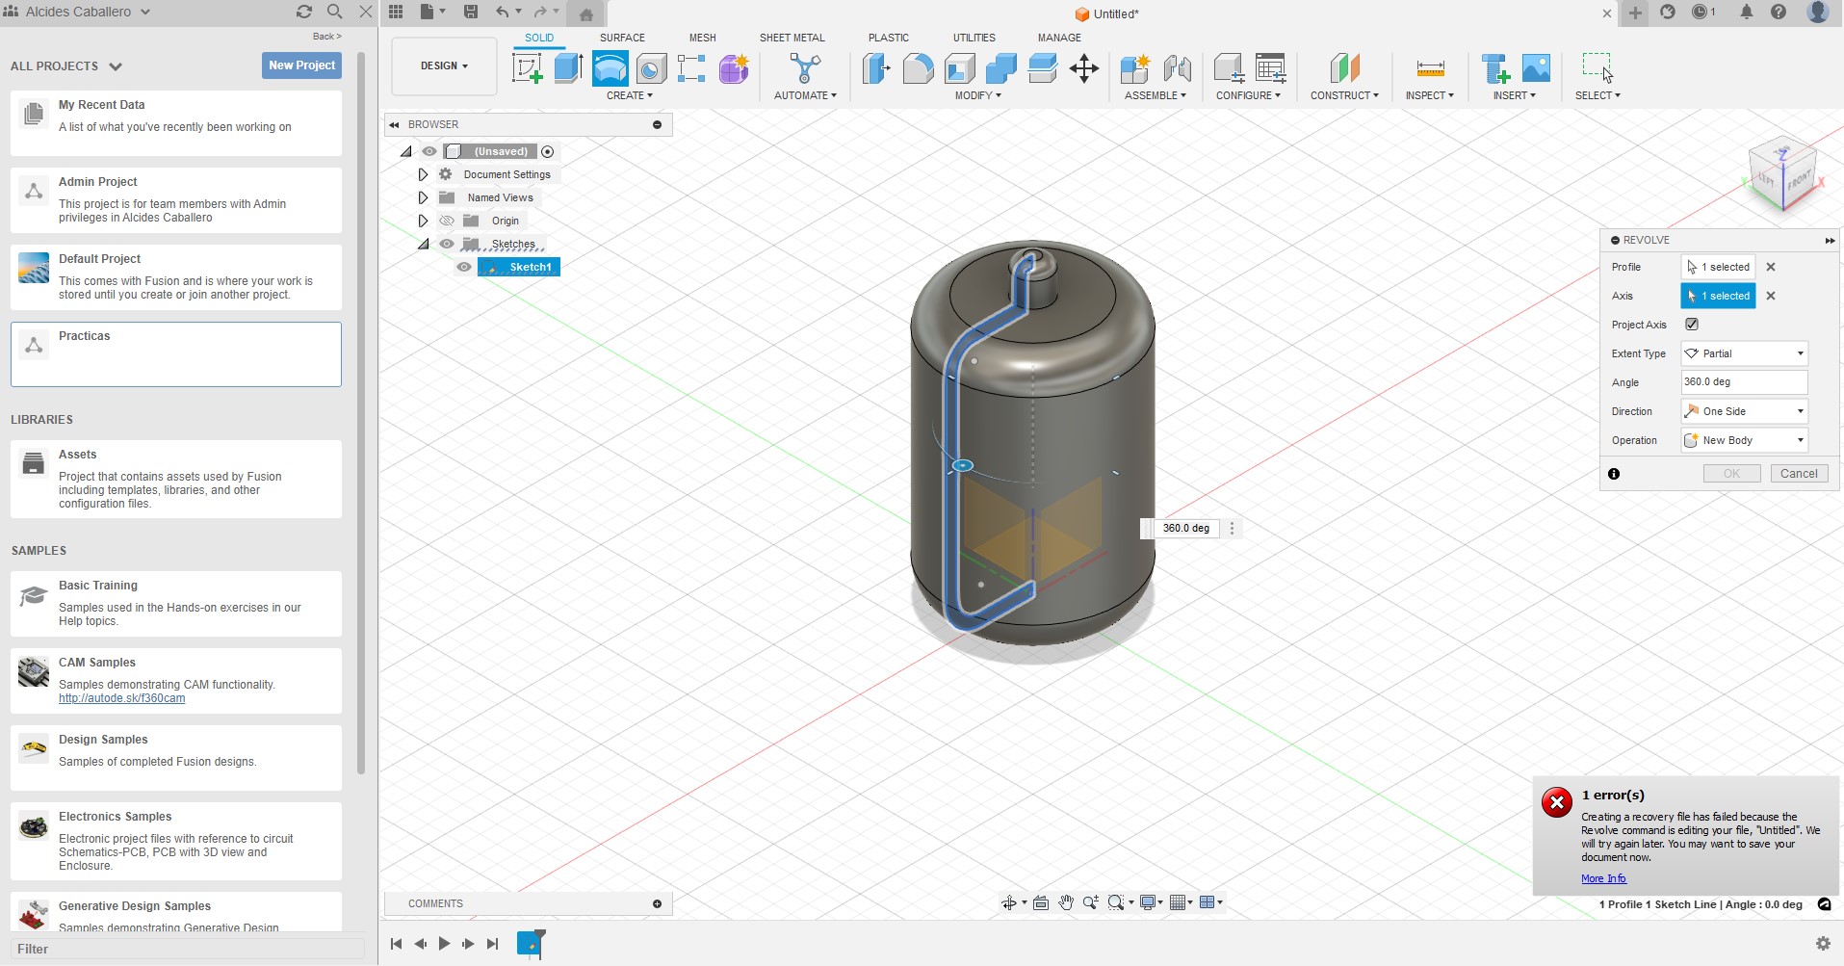Viewport: 1844px width, 966px height.
Task: Click the Undo arrow
Action: 502,12
